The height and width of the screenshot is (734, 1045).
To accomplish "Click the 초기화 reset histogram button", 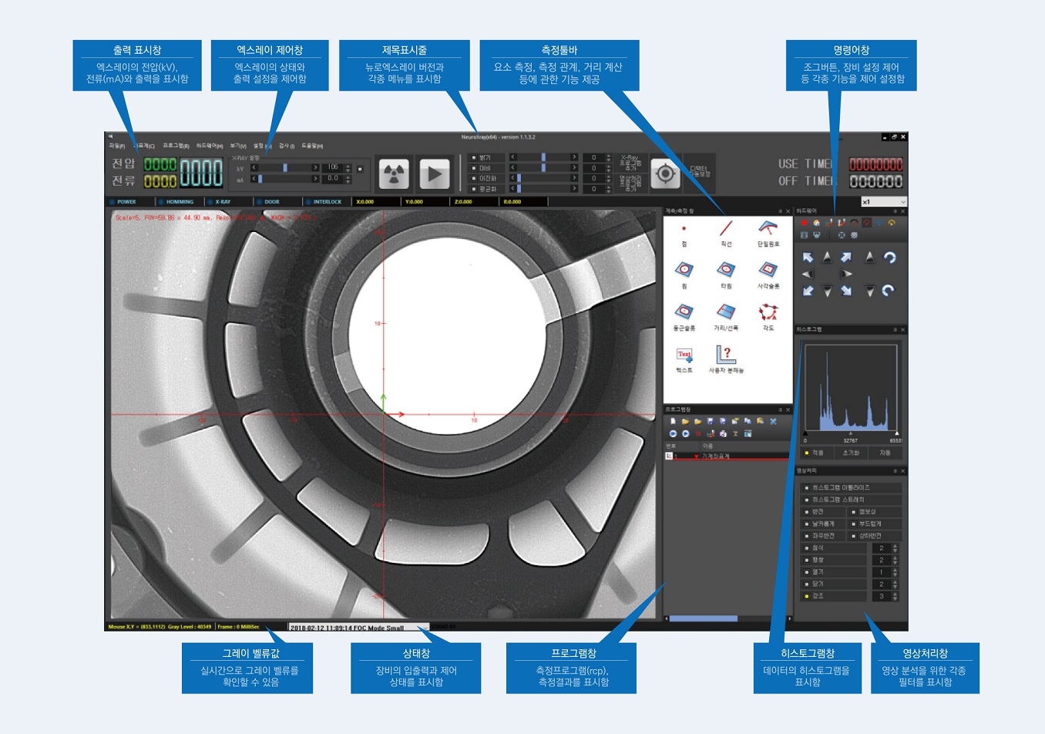I will coord(851,453).
